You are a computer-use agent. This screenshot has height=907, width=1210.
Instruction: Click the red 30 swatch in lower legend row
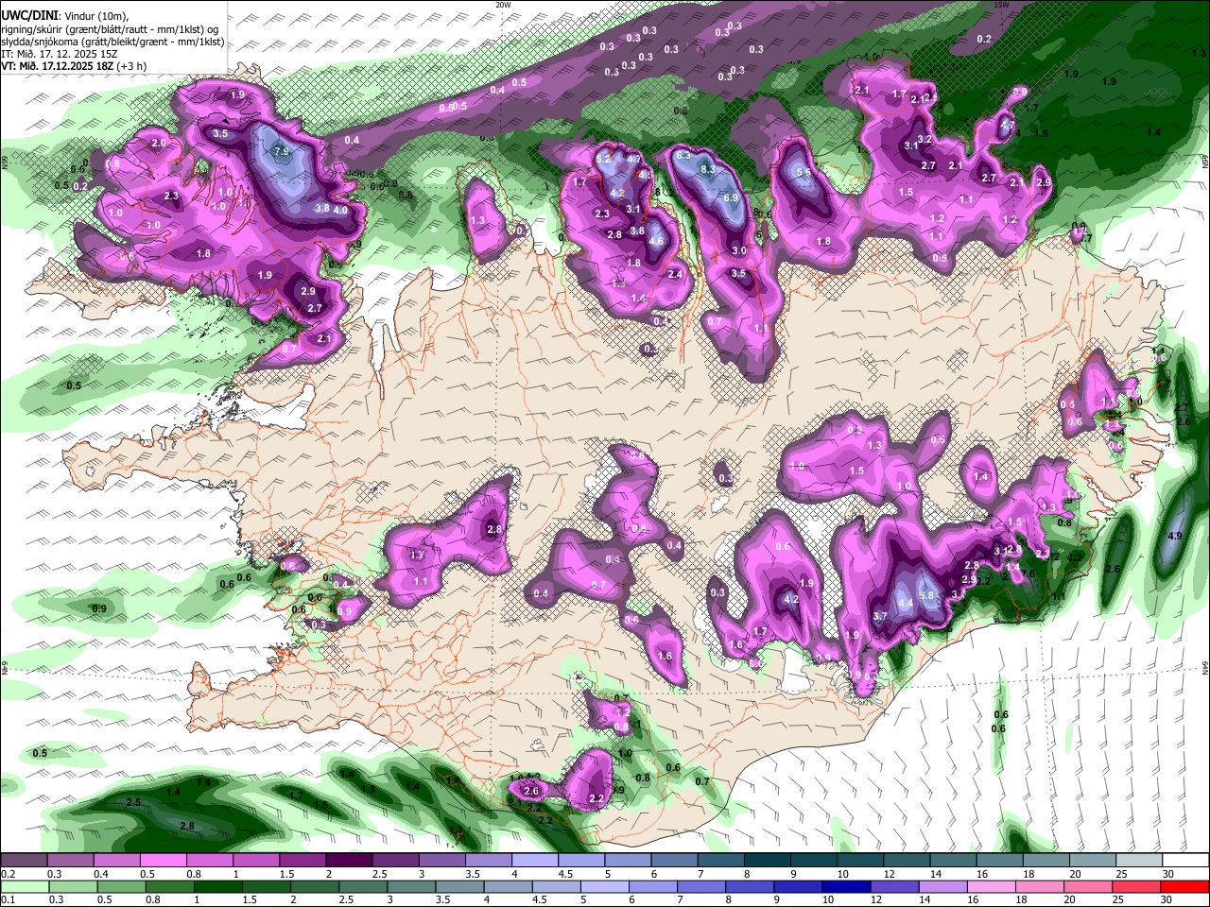[x=1185, y=886]
